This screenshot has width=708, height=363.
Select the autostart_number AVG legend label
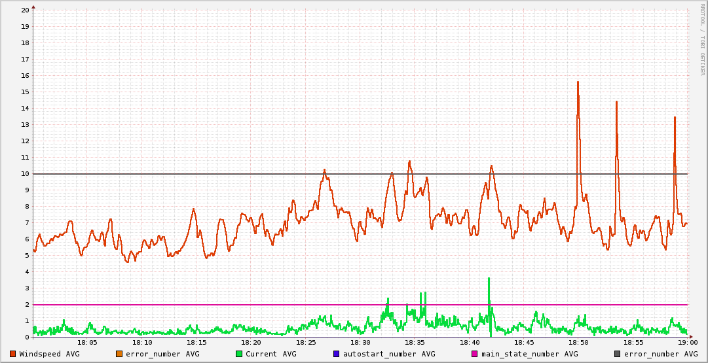(388, 354)
